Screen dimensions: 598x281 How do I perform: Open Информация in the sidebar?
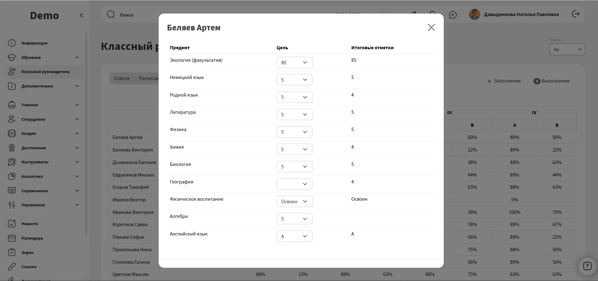[34, 43]
